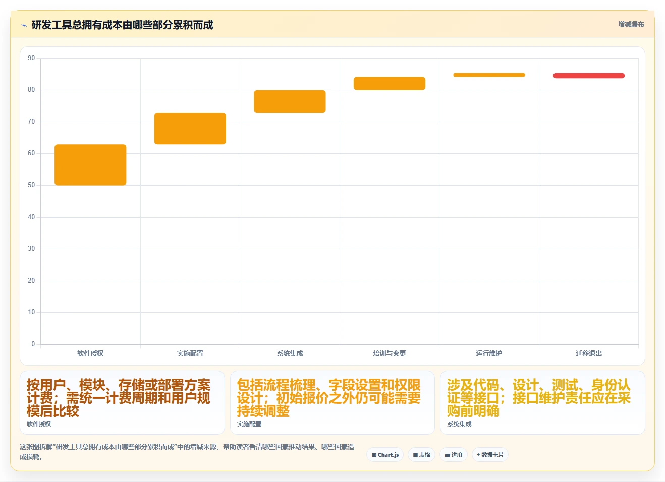Viewport: 665px width, 482px height.
Task: Click the 实施配置 x-axis label
Action: [x=190, y=353]
